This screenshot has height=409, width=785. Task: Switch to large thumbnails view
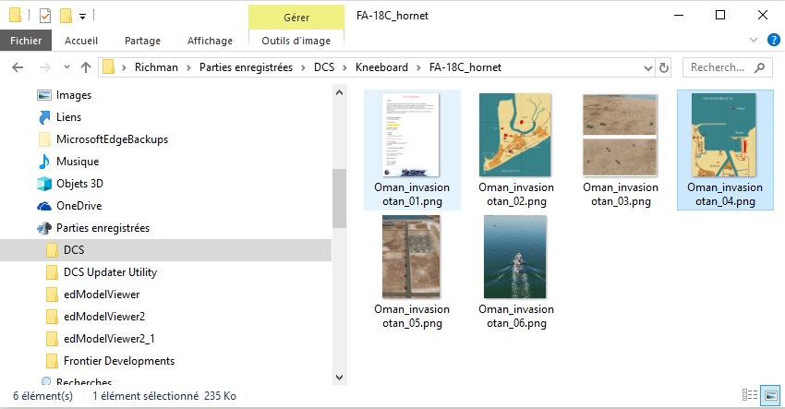click(x=771, y=395)
